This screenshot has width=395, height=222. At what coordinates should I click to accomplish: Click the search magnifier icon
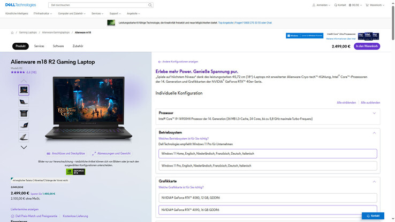click(150, 5)
